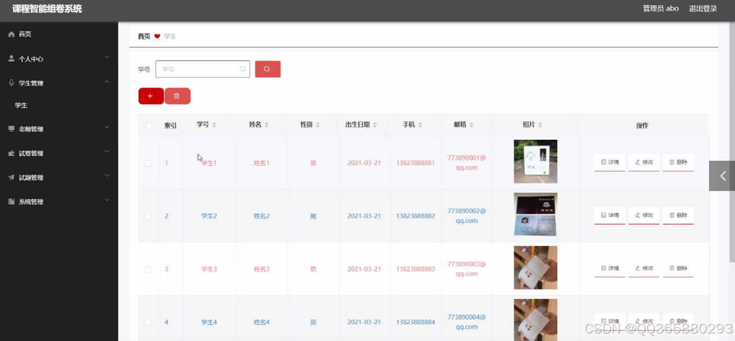Sort by 姓名 column arrows
This screenshot has width=735, height=341.
[267, 125]
